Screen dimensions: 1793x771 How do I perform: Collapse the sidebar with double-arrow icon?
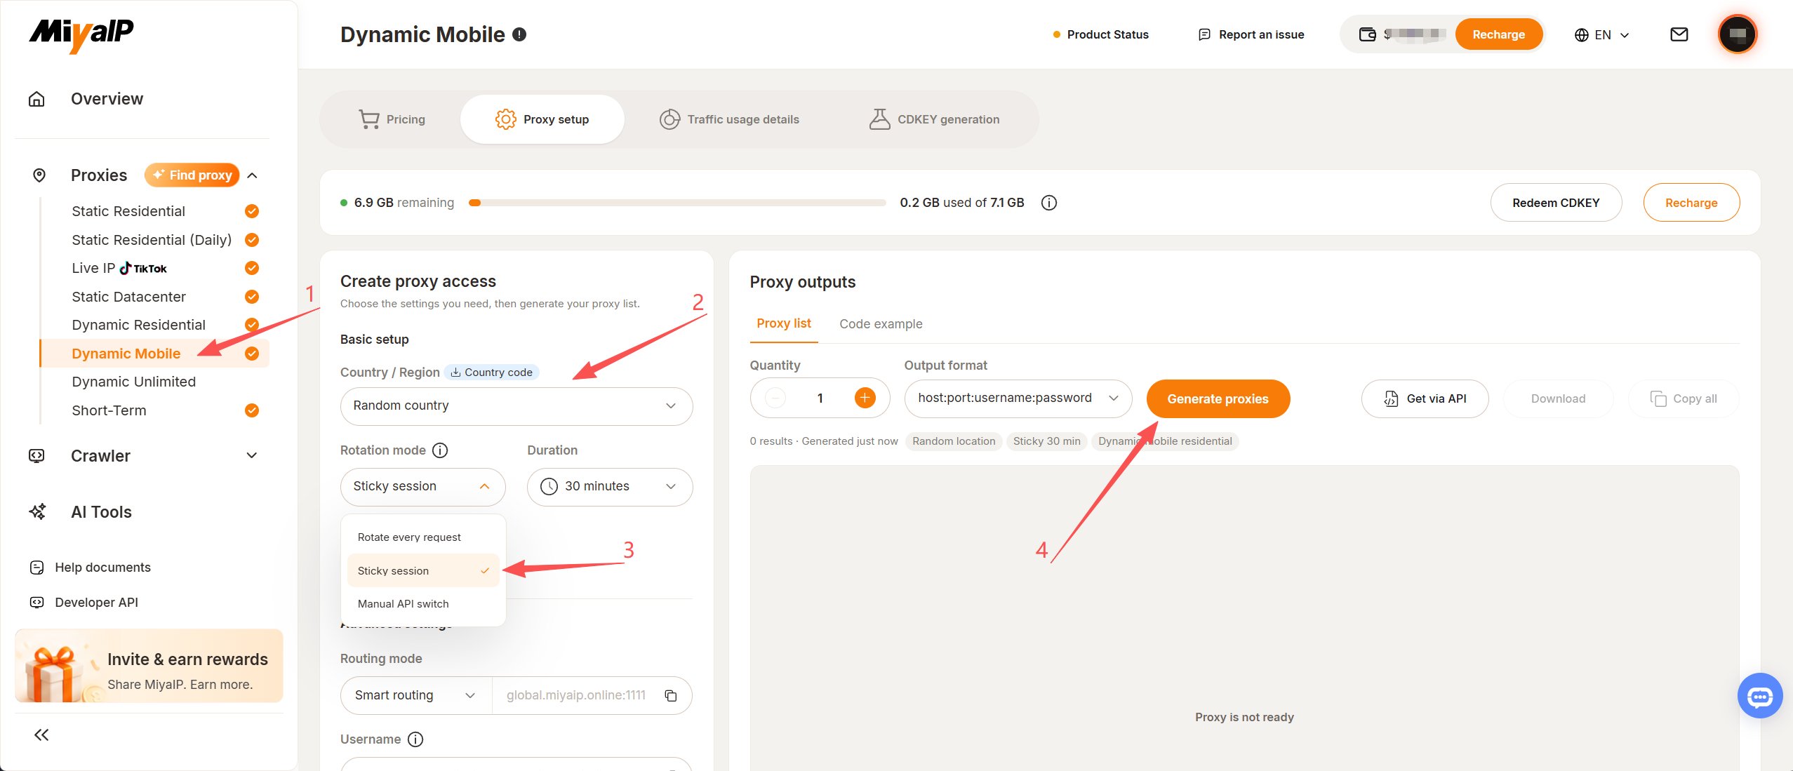pyautogui.click(x=41, y=735)
